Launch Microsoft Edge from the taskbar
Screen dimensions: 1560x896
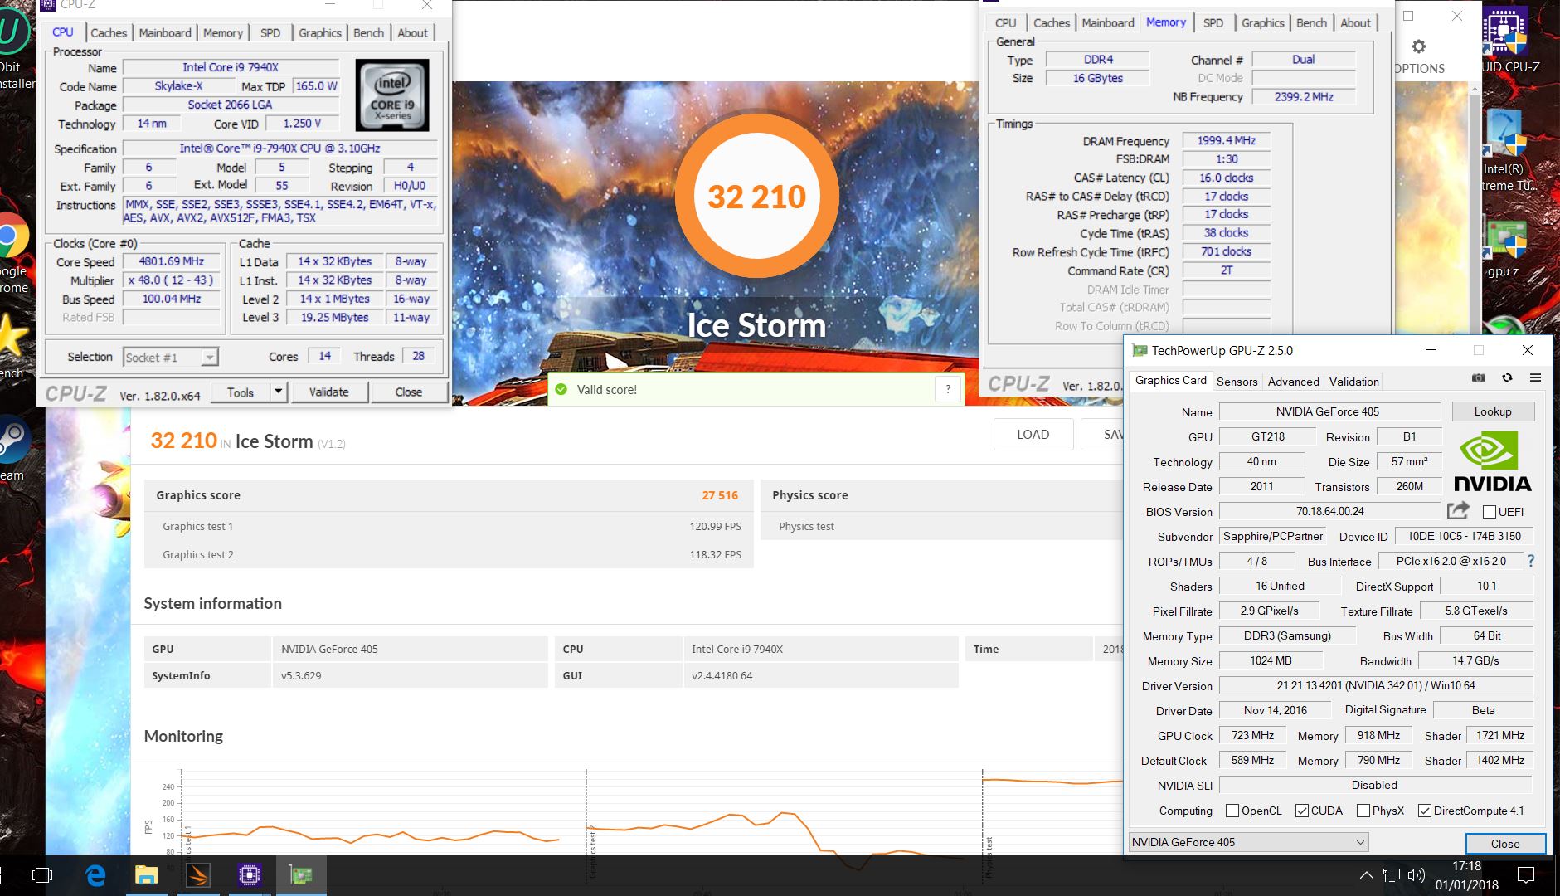click(97, 875)
